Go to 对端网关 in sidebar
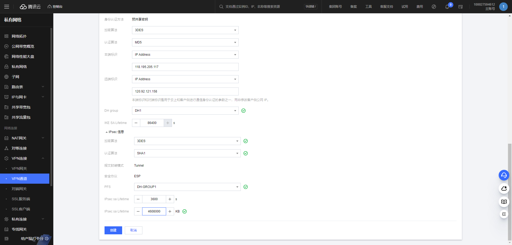This screenshot has width=512, height=245. 19,189
